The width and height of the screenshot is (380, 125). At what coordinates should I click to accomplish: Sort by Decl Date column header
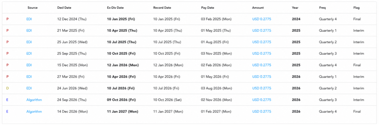(x=64, y=8)
